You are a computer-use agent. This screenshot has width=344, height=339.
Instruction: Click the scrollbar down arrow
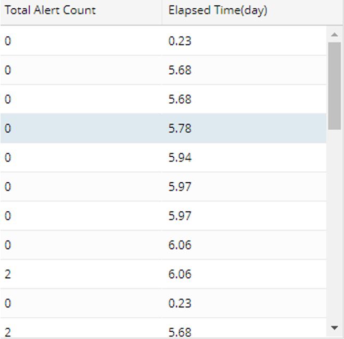pos(335,328)
